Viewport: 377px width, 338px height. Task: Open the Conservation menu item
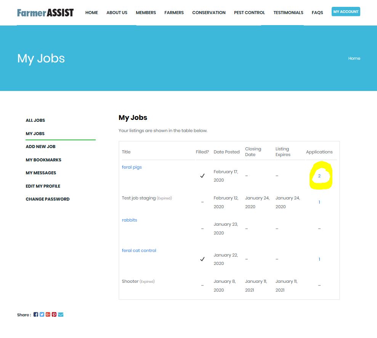[209, 13]
